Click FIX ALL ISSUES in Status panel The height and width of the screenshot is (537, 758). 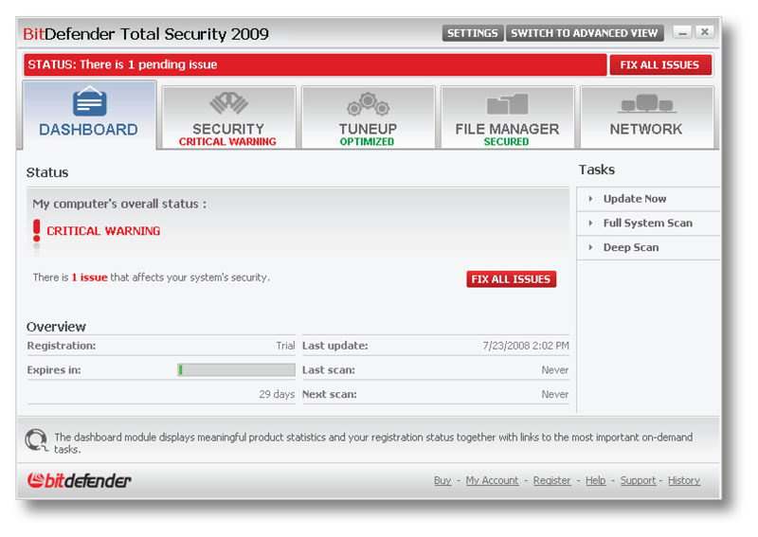511,278
